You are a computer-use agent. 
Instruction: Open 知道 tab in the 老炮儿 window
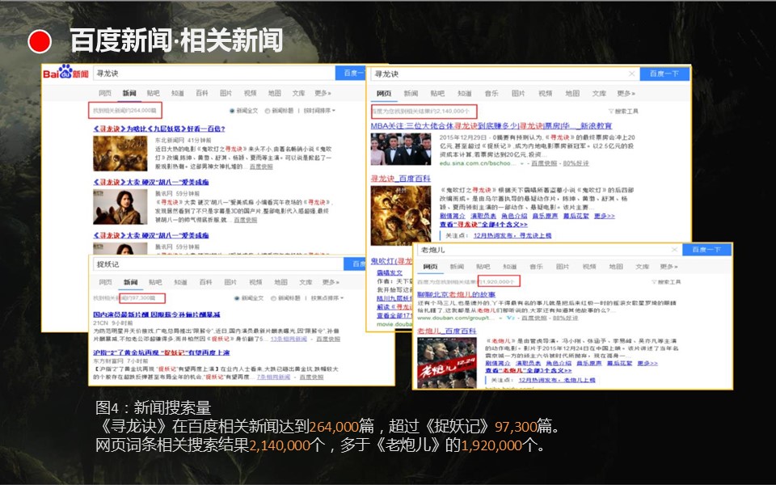pos(510,266)
